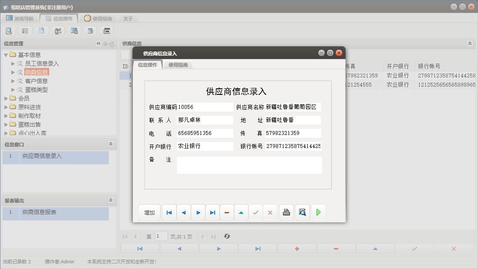
Task: Switch to 使用指南 tab inside the dialog
Action: click(x=178, y=65)
